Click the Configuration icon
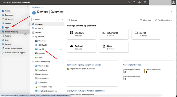Image resolution: width=177 pixels, height=97 pixels. (x=36, y=78)
